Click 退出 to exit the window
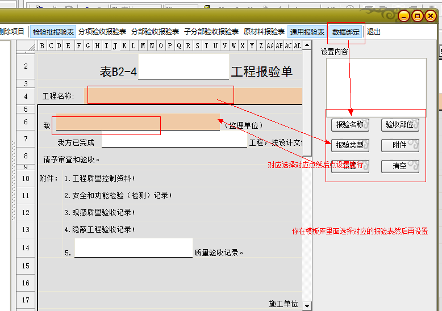Image resolution: width=442 pixels, height=311 pixels. (374, 32)
